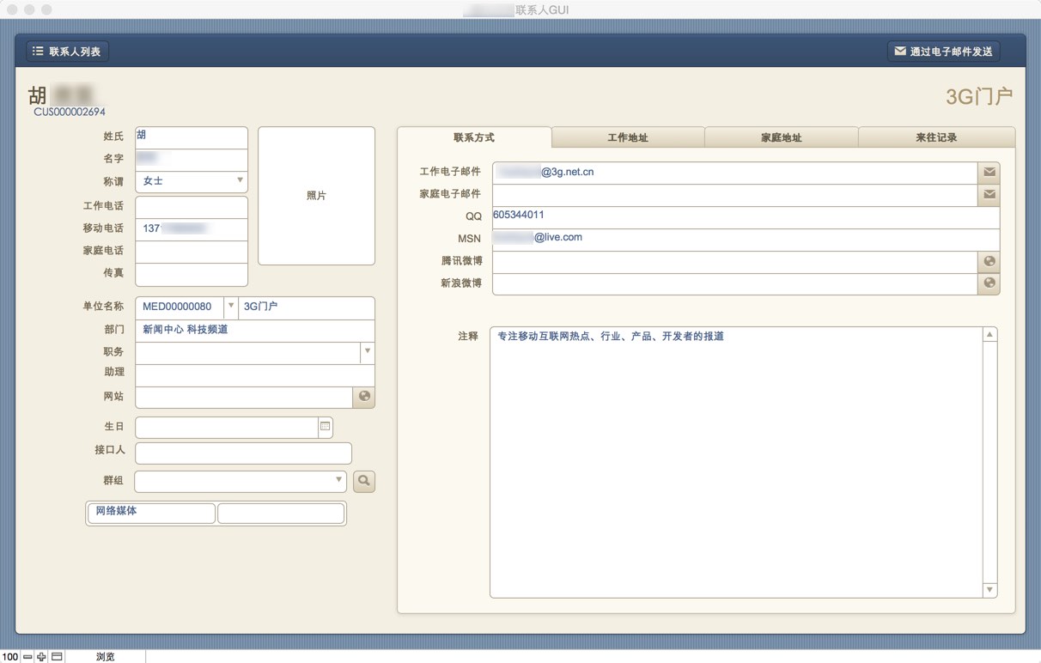Open 浏览 mode menu in status bar
The height and width of the screenshot is (663, 1041).
tap(105, 657)
